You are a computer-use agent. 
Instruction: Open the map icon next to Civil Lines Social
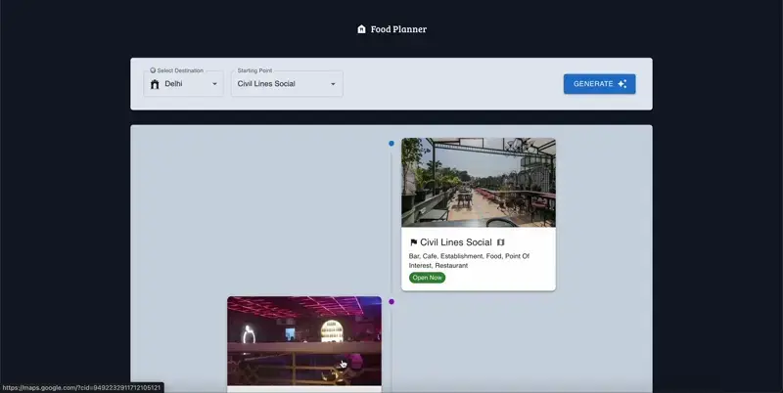coord(501,242)
